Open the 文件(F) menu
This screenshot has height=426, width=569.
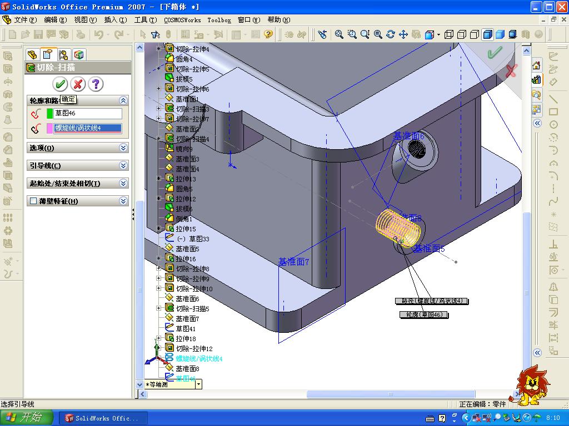(26, 20)
